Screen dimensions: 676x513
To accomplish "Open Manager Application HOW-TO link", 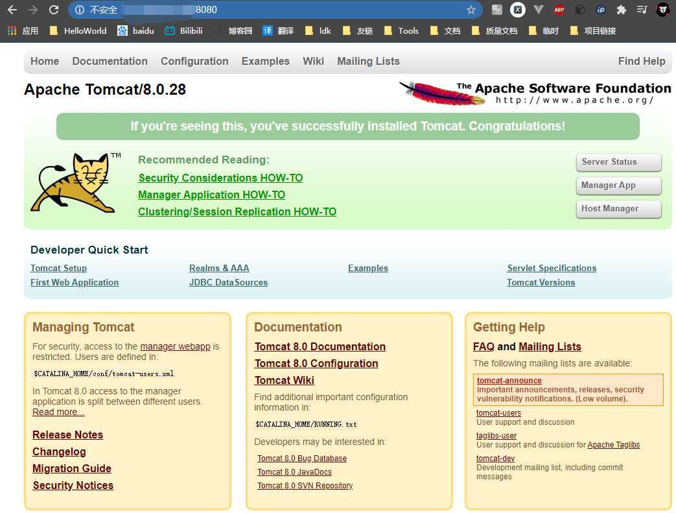I will pyautogui.click(x=212, y=195).
